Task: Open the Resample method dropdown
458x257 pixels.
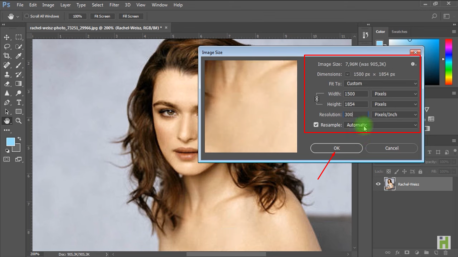Action: point(381,125)
